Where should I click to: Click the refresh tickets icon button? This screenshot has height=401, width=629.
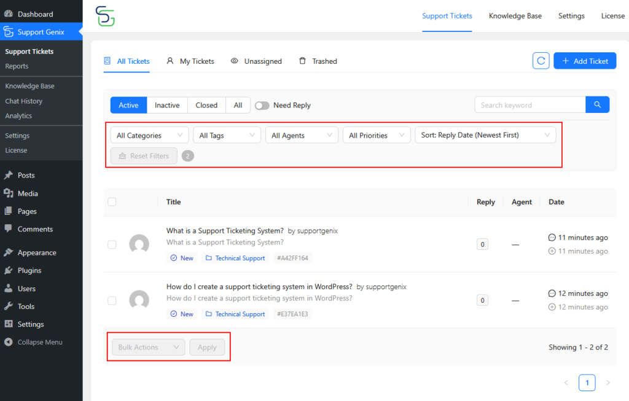click(x=541, y=61)
